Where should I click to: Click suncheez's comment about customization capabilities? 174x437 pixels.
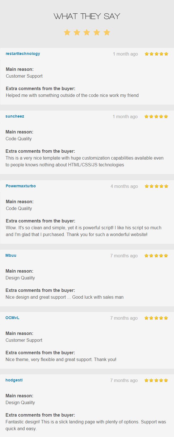click(x=84, y=161)
